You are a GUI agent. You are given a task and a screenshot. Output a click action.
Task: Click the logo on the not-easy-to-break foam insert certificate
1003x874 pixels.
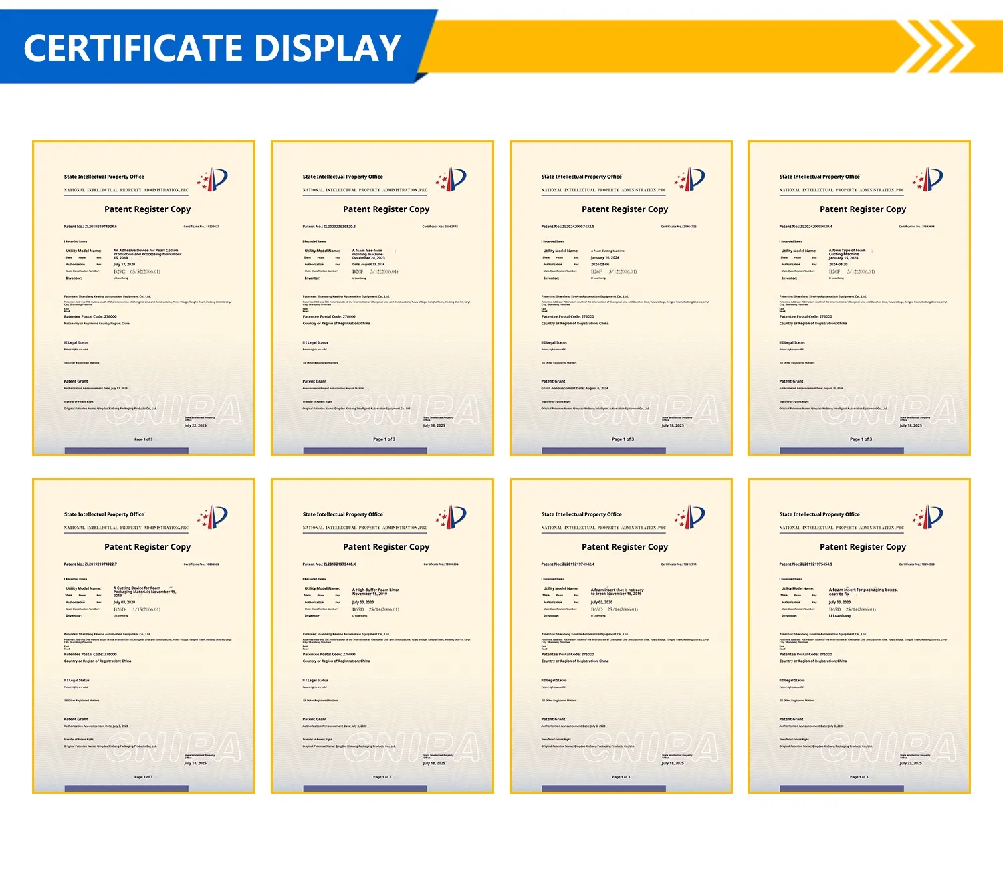click(x=690, y=517)
